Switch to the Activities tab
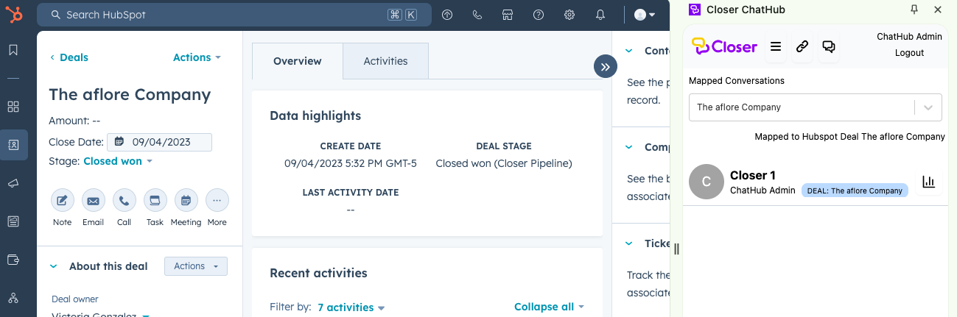This screenshot has width=957, height=317. (385, 61)
